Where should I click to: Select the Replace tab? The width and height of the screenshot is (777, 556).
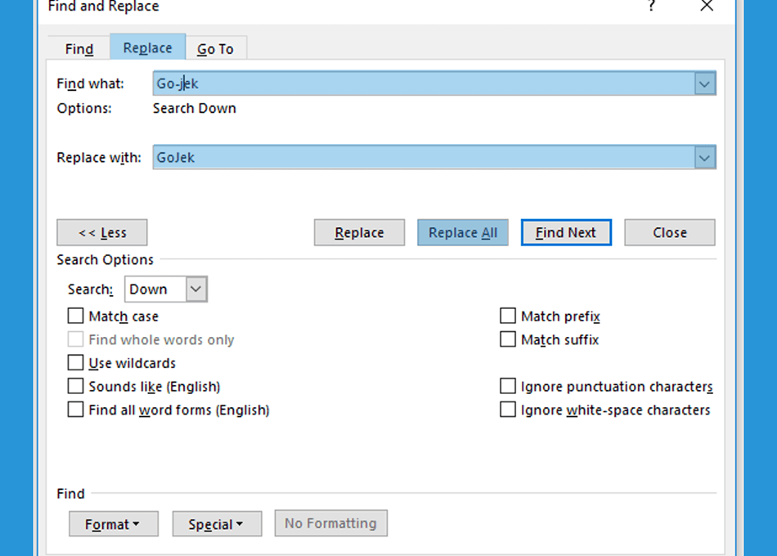click(x=148, y=47)
